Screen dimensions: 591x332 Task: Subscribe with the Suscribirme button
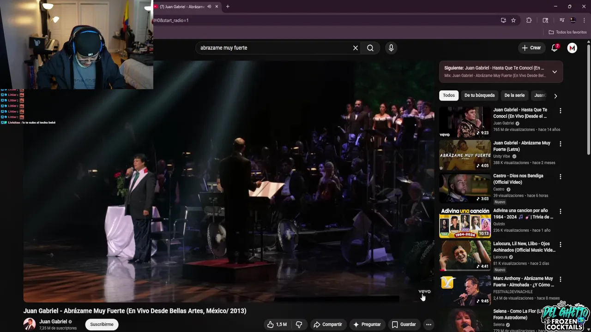point(102,325)
